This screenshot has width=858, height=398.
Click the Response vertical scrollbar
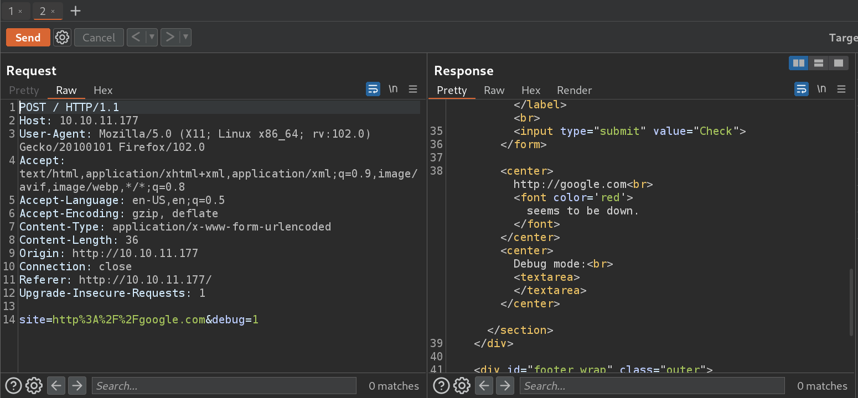[851, 302]
